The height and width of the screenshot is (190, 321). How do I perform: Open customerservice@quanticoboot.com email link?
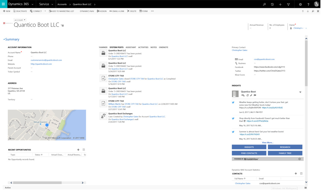46,60
